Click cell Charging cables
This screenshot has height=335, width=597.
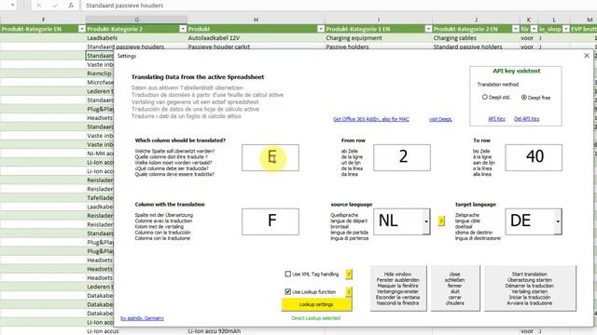tap(476, 38)
